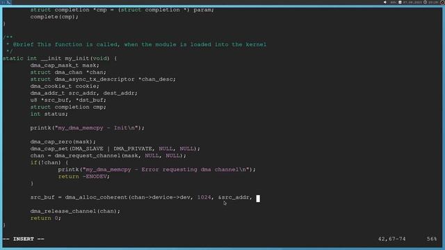This screenshot has width=445, height=250.
Task: Click the 'dma_request_channel' function call
Action: (88, 156)
